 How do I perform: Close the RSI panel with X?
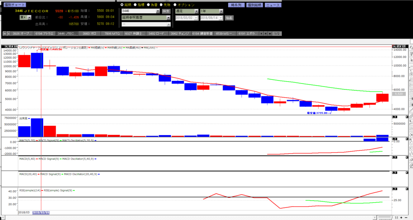[x=407, y=189]
